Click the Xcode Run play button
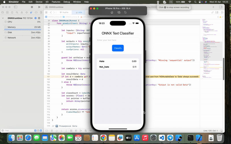 click(x=40, y=7)
